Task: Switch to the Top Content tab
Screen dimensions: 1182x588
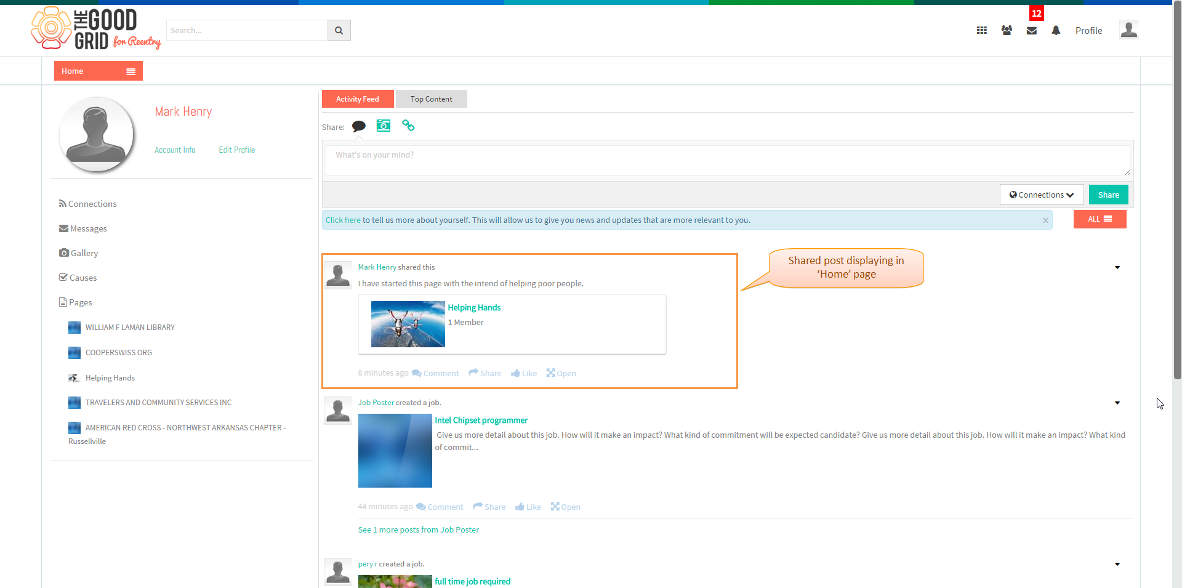Action: tap(432, 99)
